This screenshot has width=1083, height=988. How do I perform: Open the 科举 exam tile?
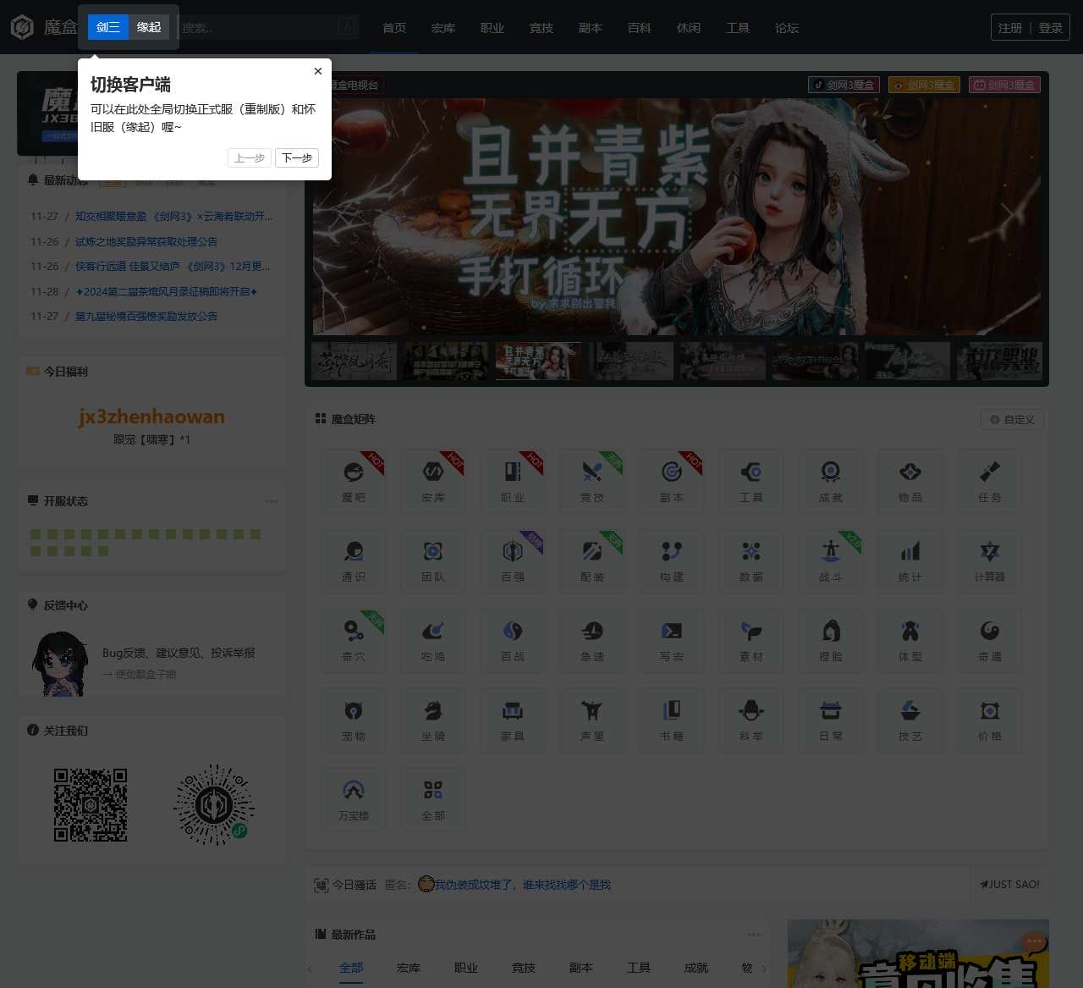(751, 719)
